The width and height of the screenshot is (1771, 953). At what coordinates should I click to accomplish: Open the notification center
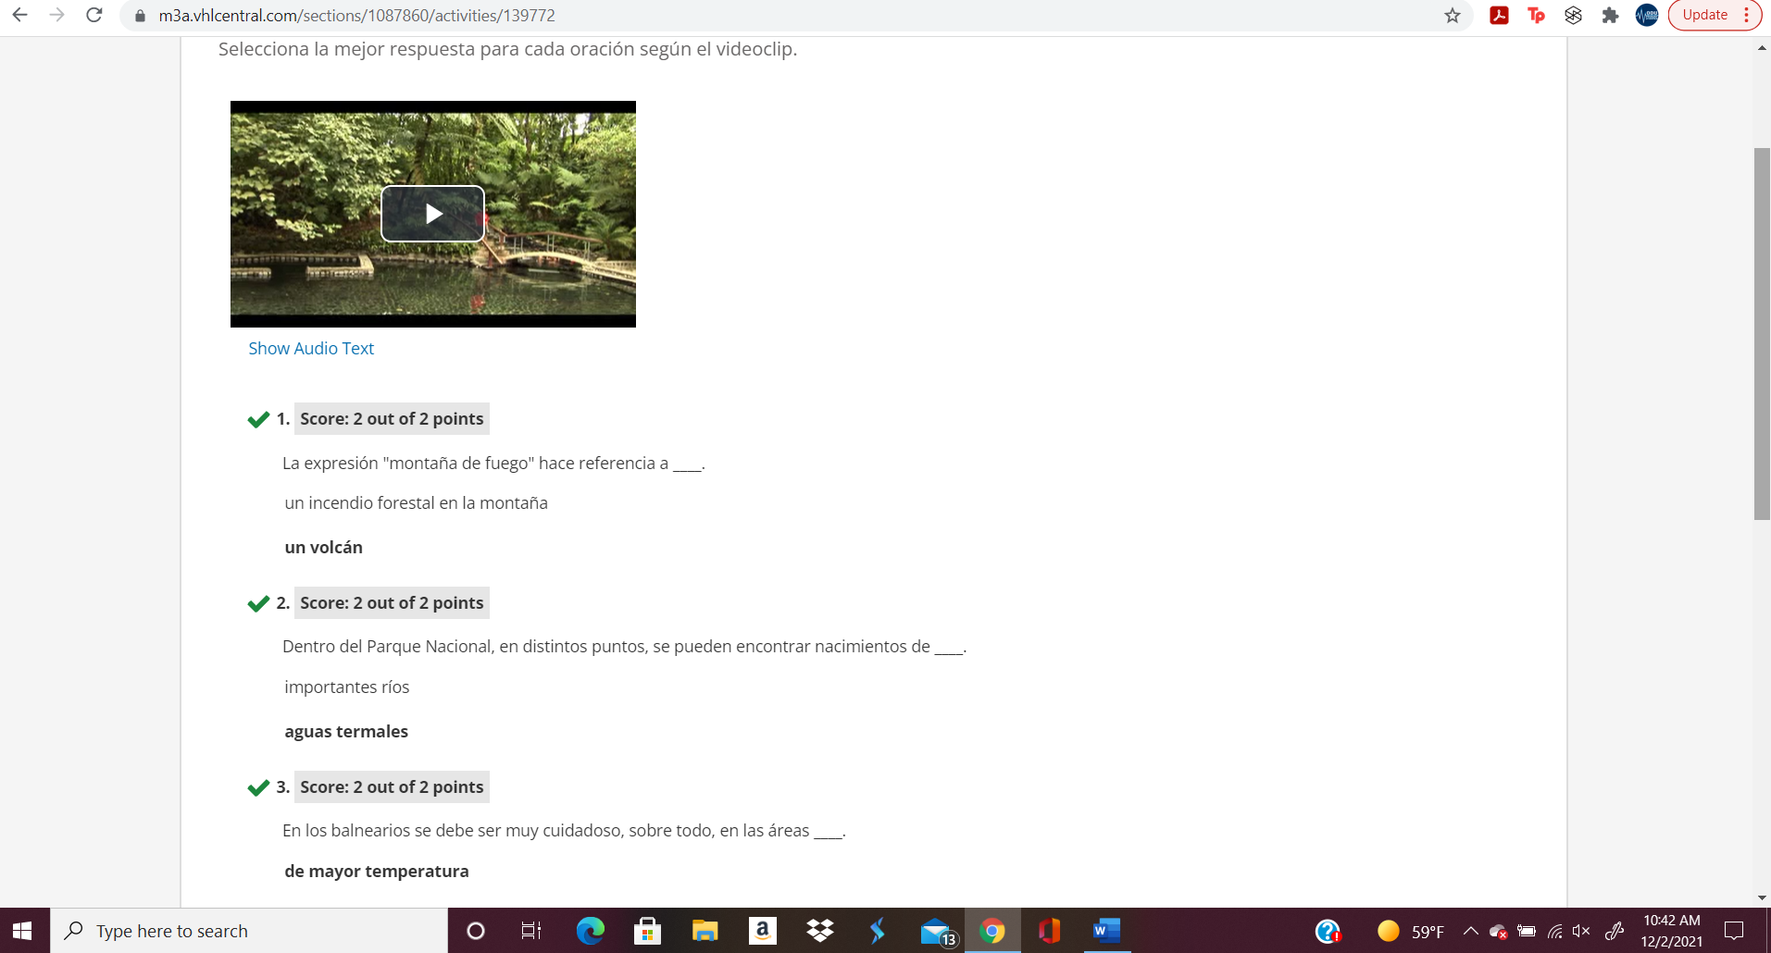1735,931
